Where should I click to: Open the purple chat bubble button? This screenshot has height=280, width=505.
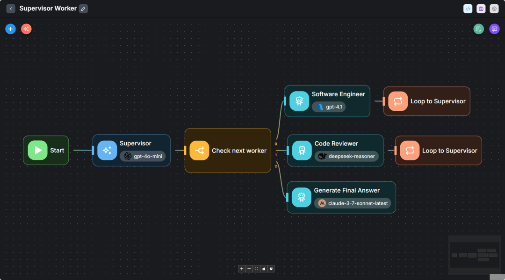(494, 29)
